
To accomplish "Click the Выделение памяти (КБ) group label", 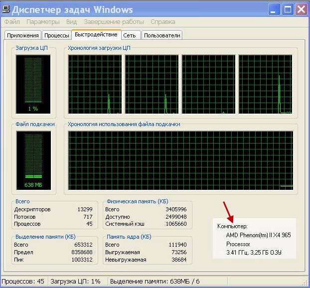I will (45, 237).
